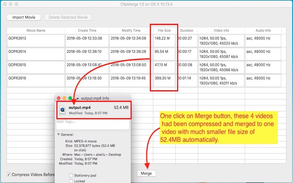293x183 pixels.
Task: Click video info with 45087 kb/s
Action: coord(222,54)
